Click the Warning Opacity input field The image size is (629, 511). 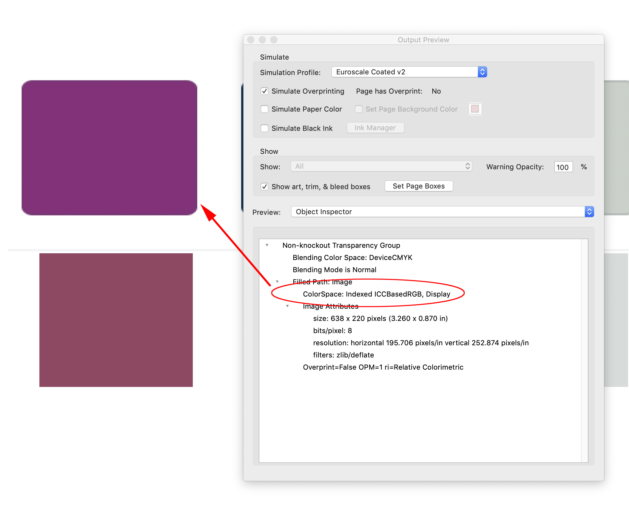tap(563, 167)
